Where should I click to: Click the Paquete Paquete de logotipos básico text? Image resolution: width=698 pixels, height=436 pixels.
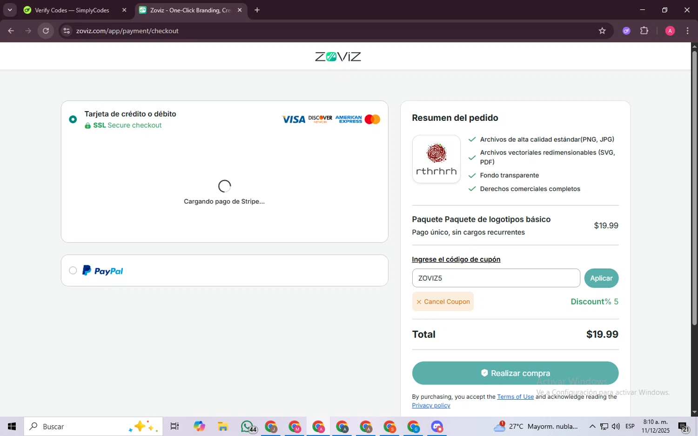481,219
